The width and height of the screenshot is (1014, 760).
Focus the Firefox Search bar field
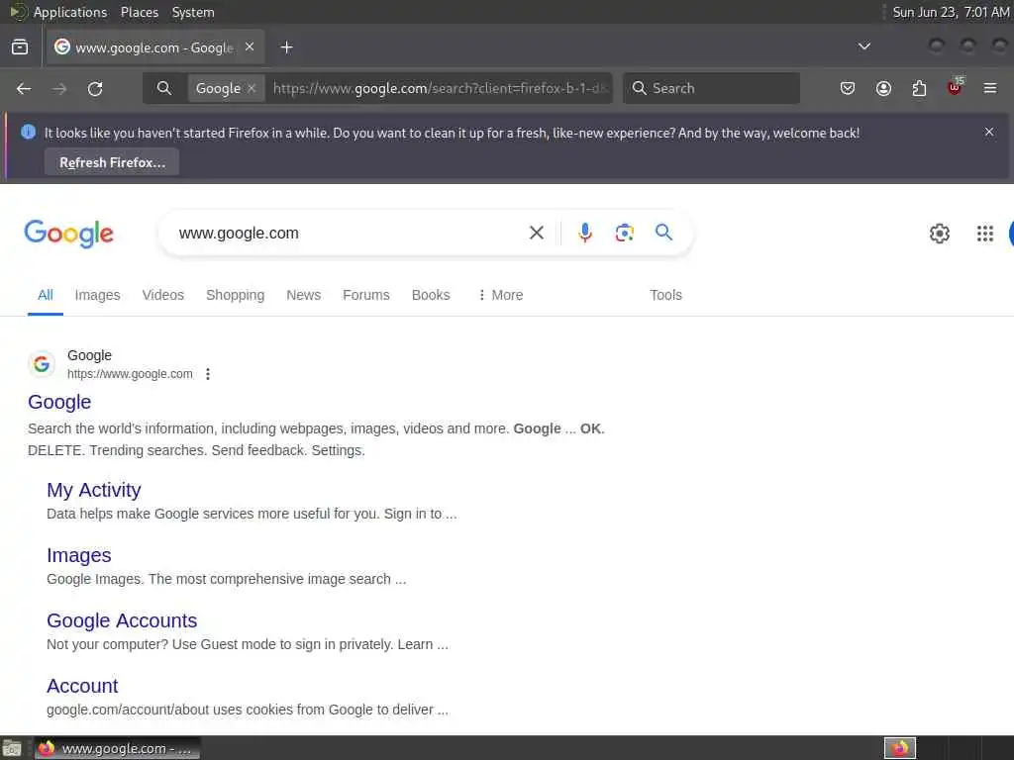711,88
